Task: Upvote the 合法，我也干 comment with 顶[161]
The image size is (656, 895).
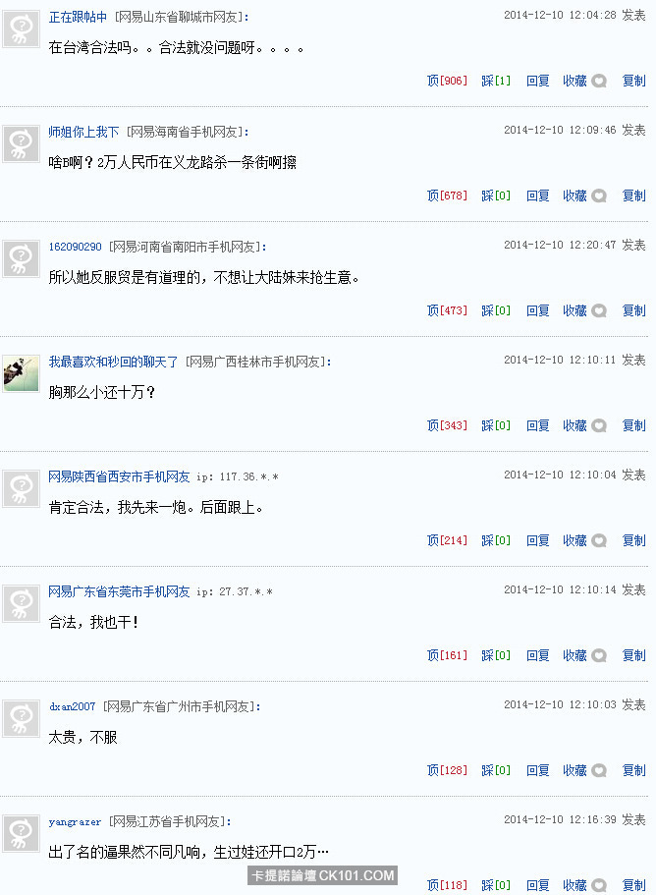Action: click(x=447, y=656)
